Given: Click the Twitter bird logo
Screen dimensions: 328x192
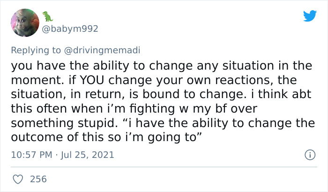Looking at the screenshot, I should pos(310,16).
